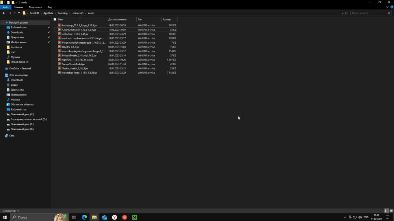Open pinned Downloads under quick access
Image resolution: width=394 pixels, height=221 pixels.
coord(17,32)
